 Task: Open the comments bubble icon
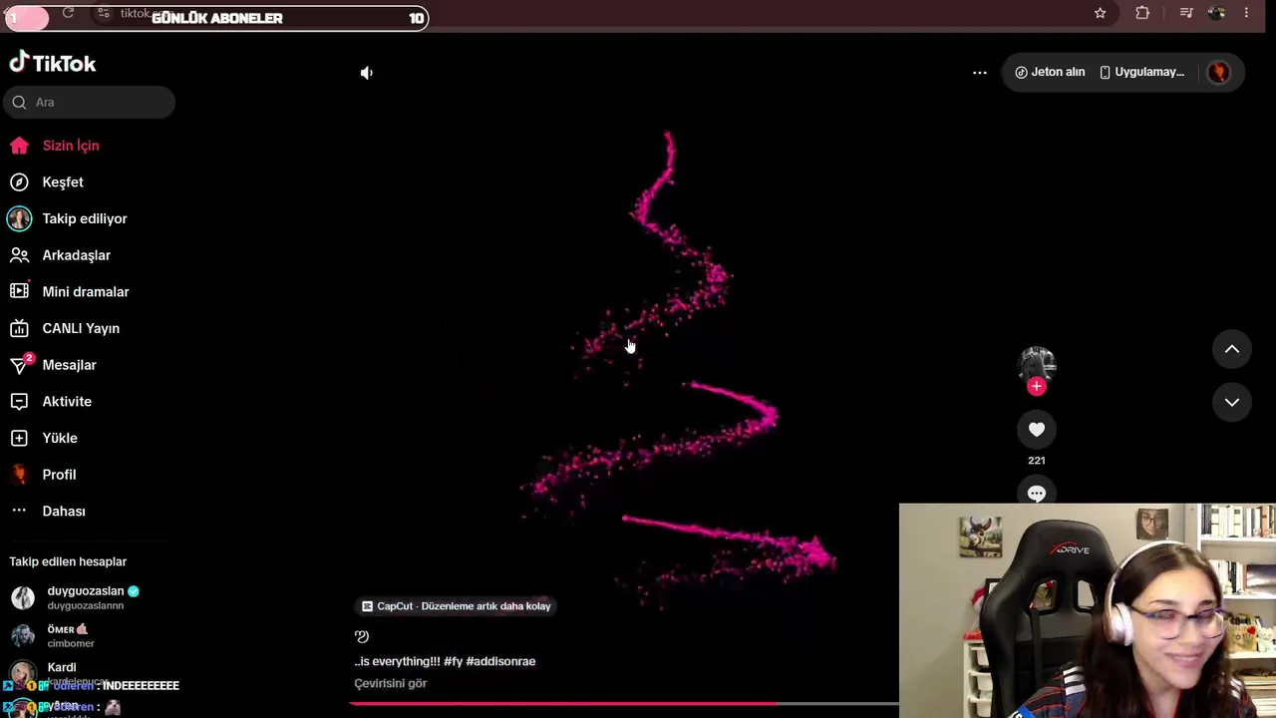[x=1037, y=493]
